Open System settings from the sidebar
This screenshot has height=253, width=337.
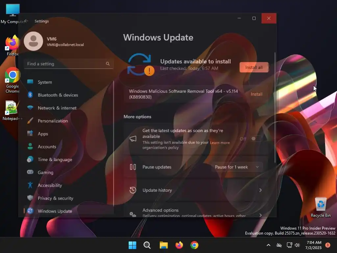tap(69, 82)
